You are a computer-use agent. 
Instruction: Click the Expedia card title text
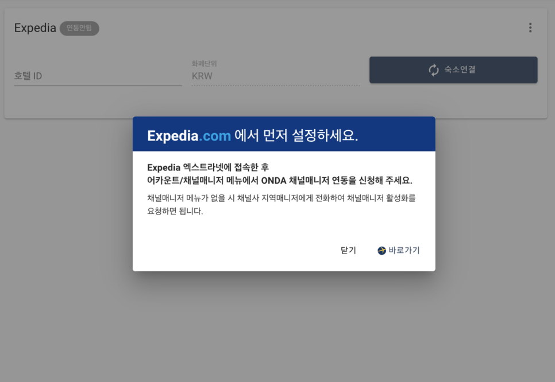pos(35,28)
